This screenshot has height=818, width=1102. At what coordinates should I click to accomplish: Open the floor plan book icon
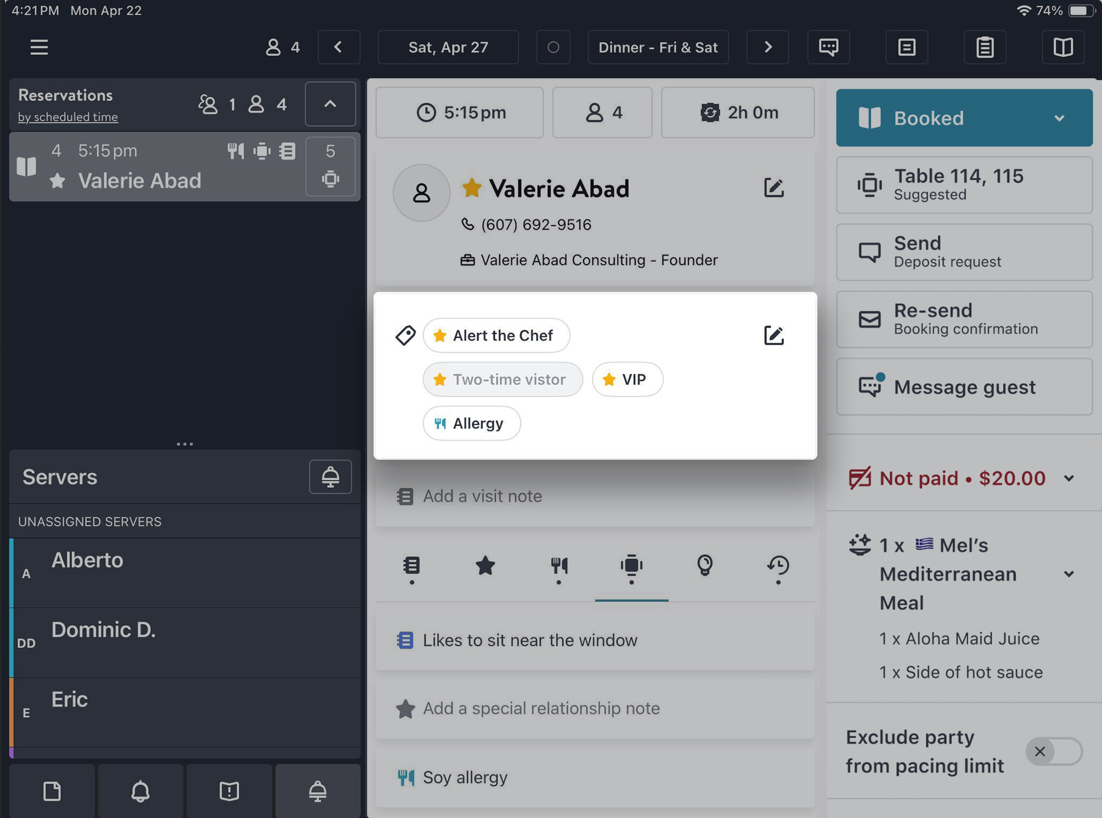pyautogui.click(x=1063, y=47)
